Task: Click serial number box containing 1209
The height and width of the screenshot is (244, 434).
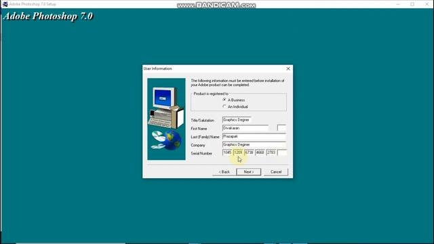Action: click(238, 152)
